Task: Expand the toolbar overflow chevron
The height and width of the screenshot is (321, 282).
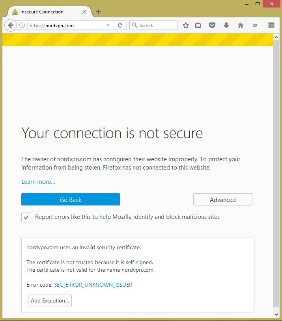Action: pyautogui.click(x=255, y=25)
